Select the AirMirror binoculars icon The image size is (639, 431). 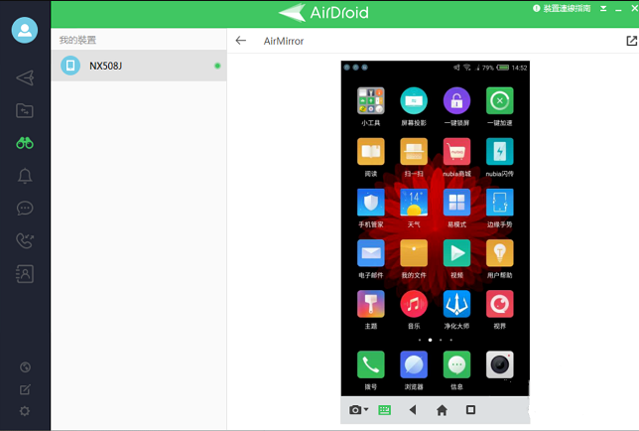point(25,143)
